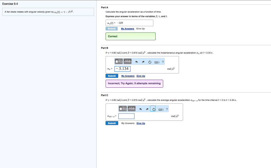Reset Part B answer using refresh icon
This screenshot has width=271, height=168.
coord(150,62)
